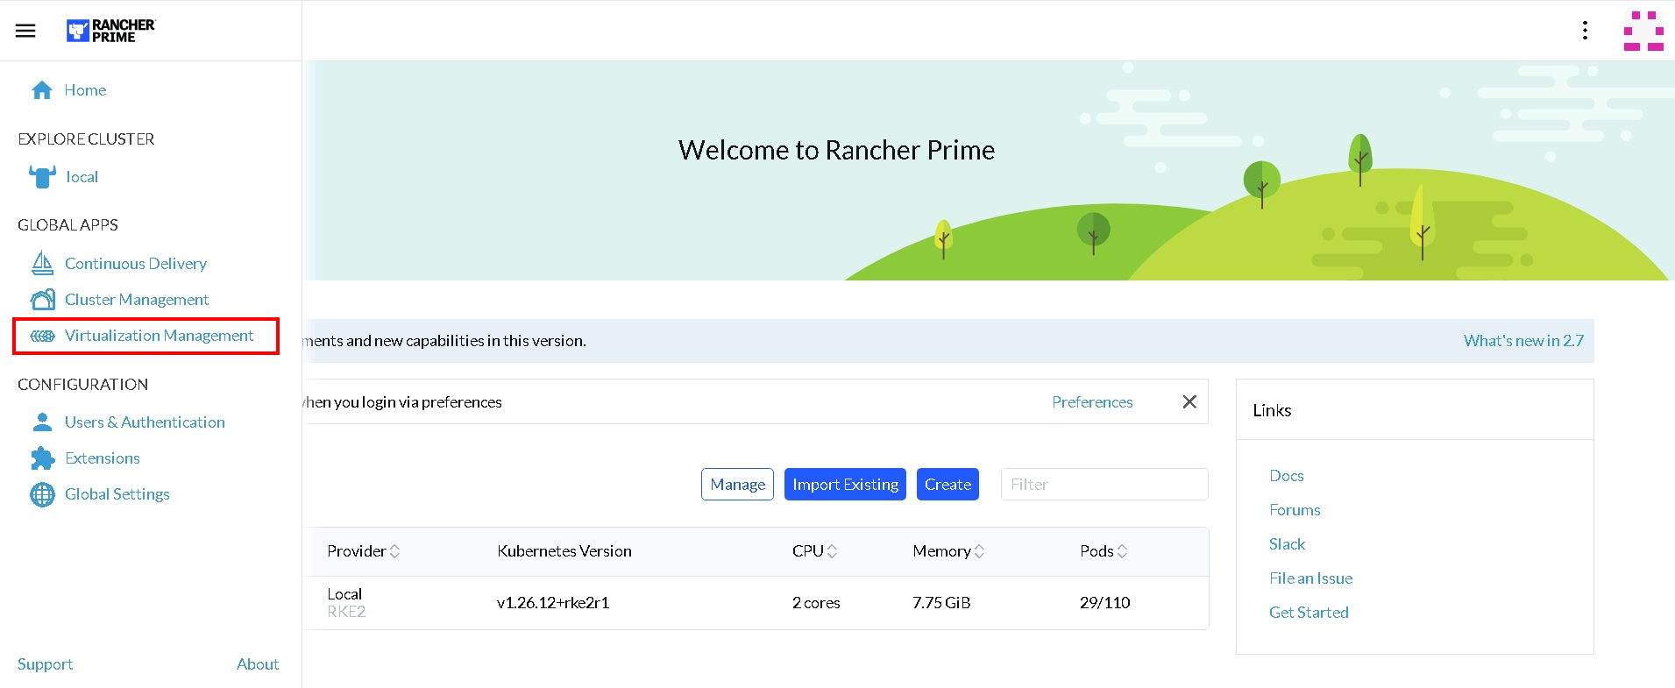Click the Rancher Prime logo

coord(110,31)
